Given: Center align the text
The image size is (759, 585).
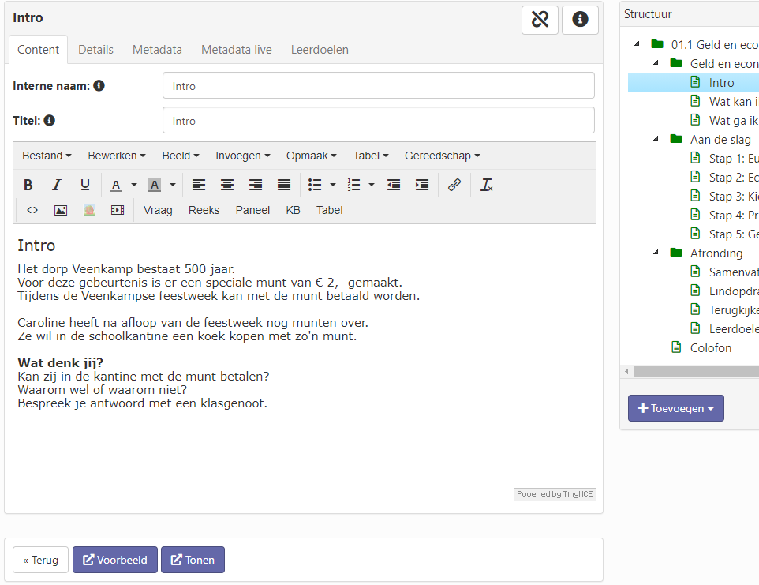Looking at the screenshot, I should 227,186.
